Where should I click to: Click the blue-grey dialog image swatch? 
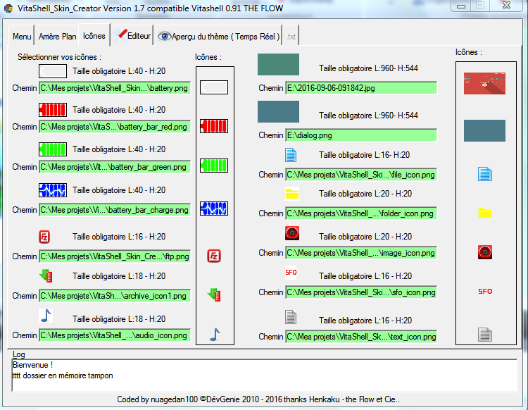pyautogui.click(x=278, y=111)
